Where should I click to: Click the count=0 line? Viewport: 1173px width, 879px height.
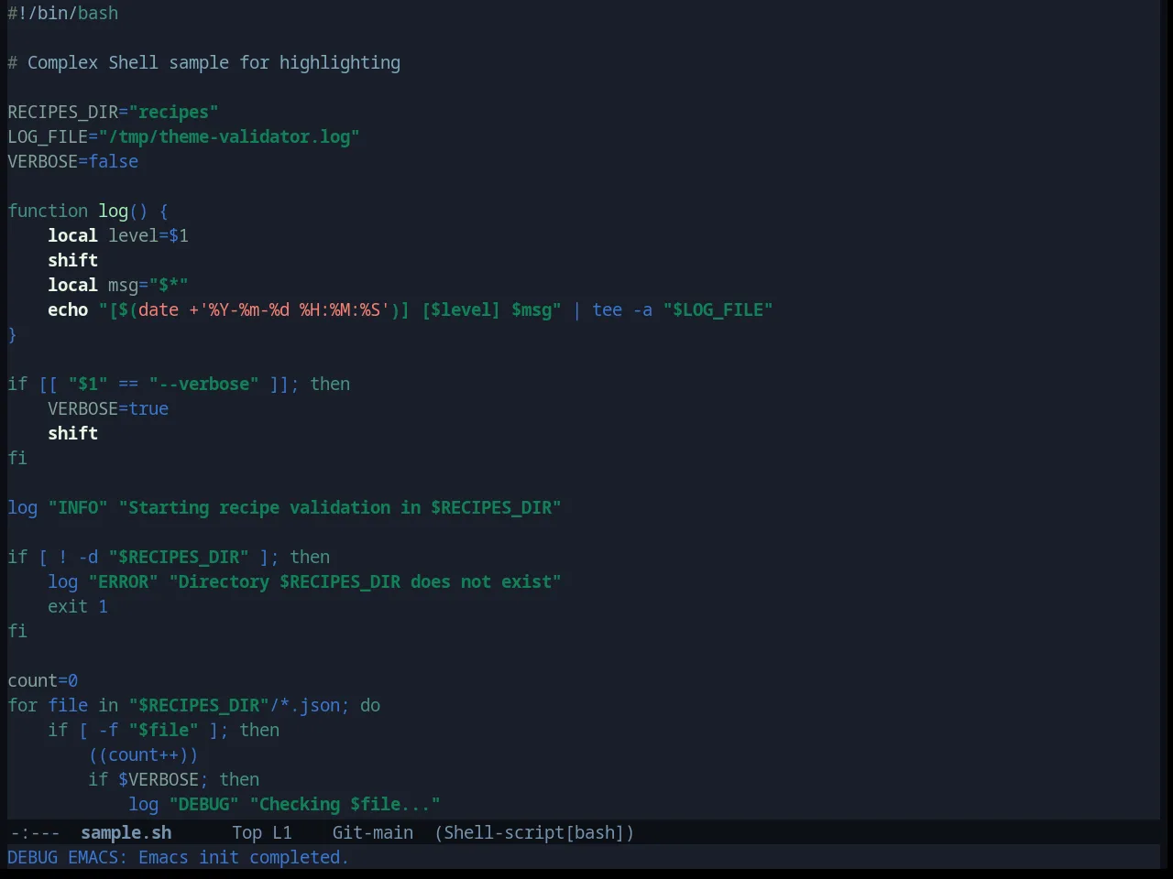coord(43,680)
